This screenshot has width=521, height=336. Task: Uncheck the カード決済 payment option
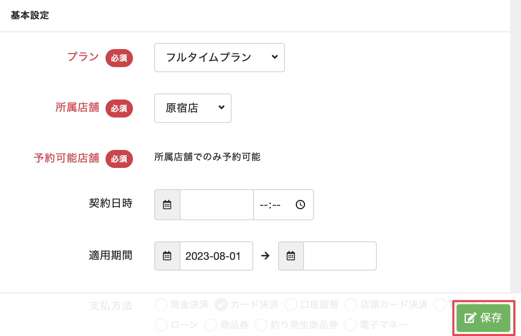[x=221, y=305]
